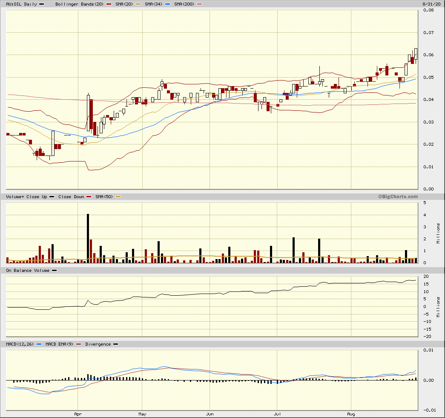Image resolution: width=445 pixels, height=418 pixels.
Task: Click the Apr month axis label
Action: coord(78,414)
